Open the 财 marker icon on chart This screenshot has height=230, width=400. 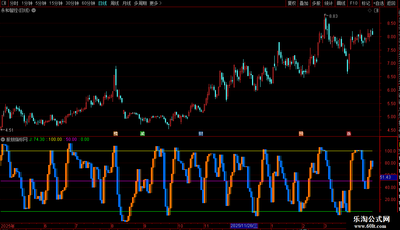coord(201,134)
